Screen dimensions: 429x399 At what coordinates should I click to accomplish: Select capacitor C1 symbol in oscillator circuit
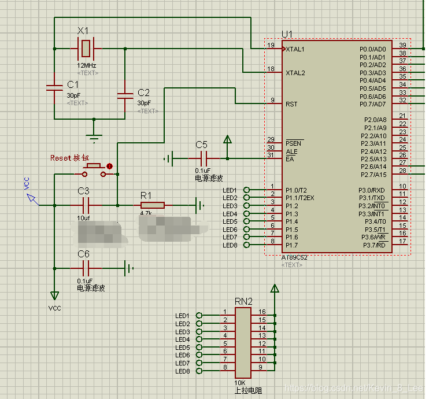pyautogui.click(x=54, y=87)
